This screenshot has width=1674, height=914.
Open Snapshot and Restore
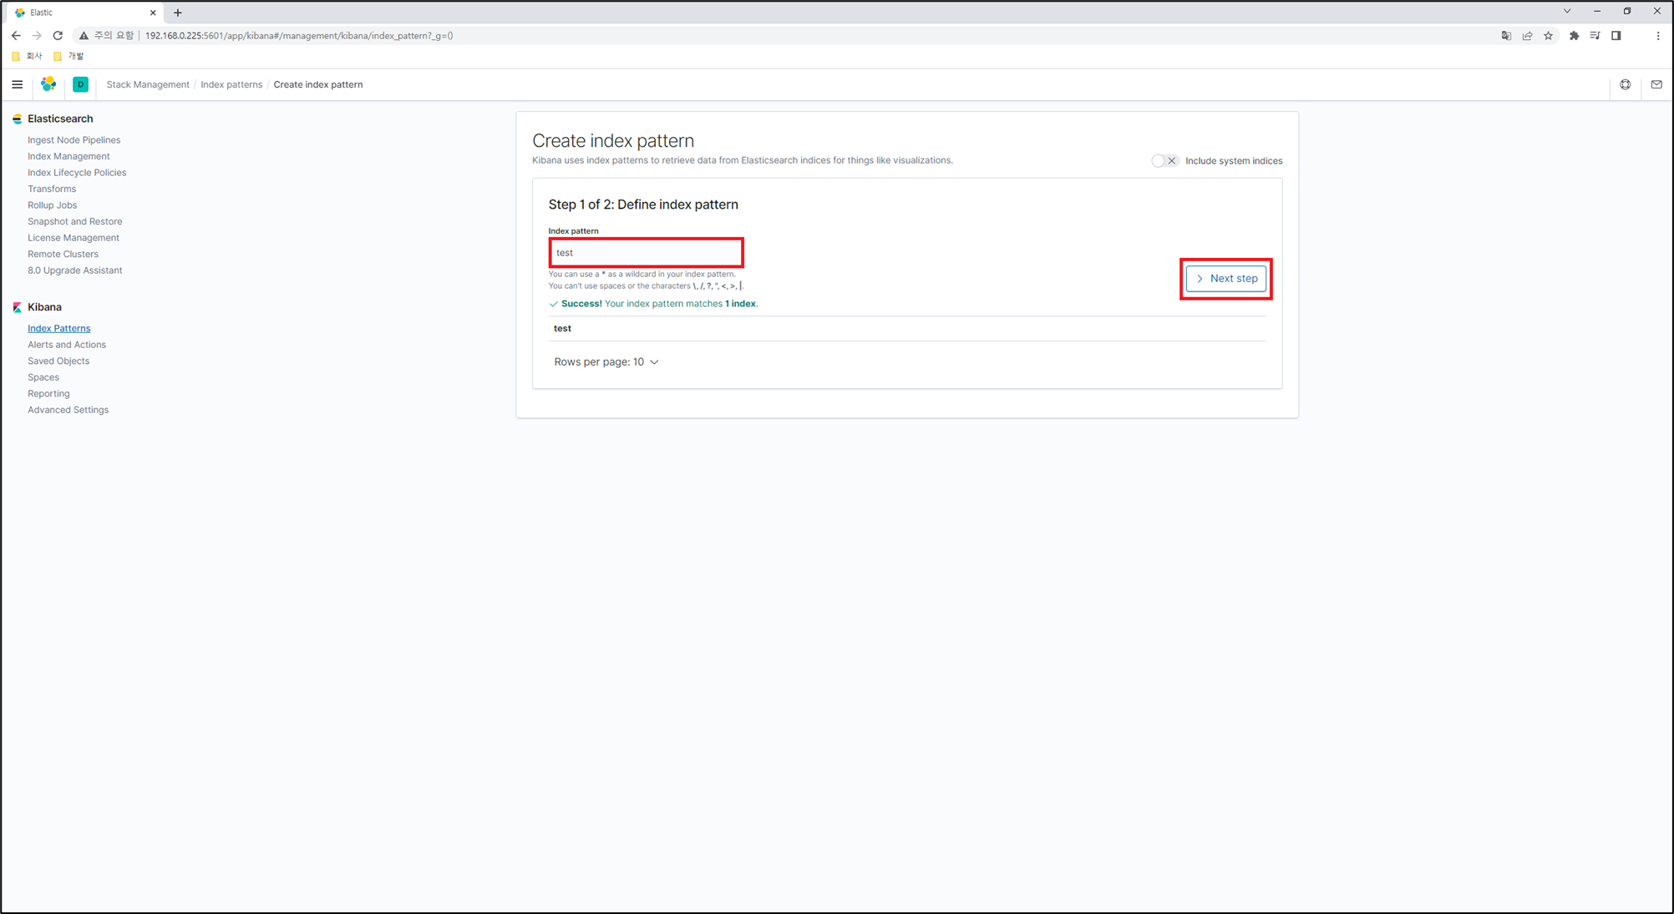pos(74,221)
